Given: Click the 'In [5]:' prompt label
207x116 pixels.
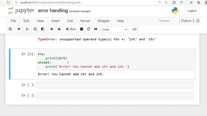Looking at the screenshot, I should (28, 54).
